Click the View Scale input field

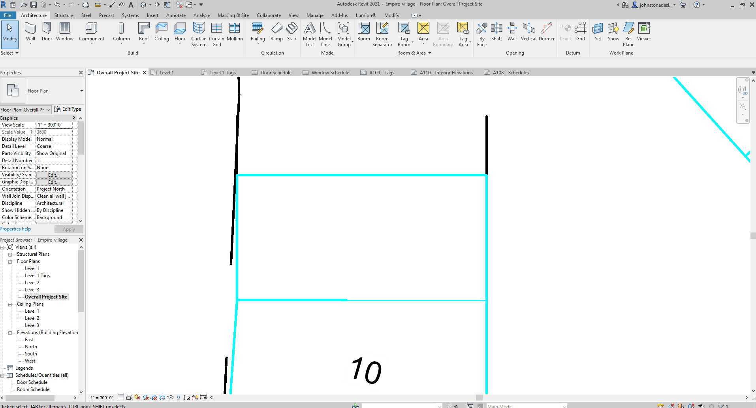click(54, 125)
